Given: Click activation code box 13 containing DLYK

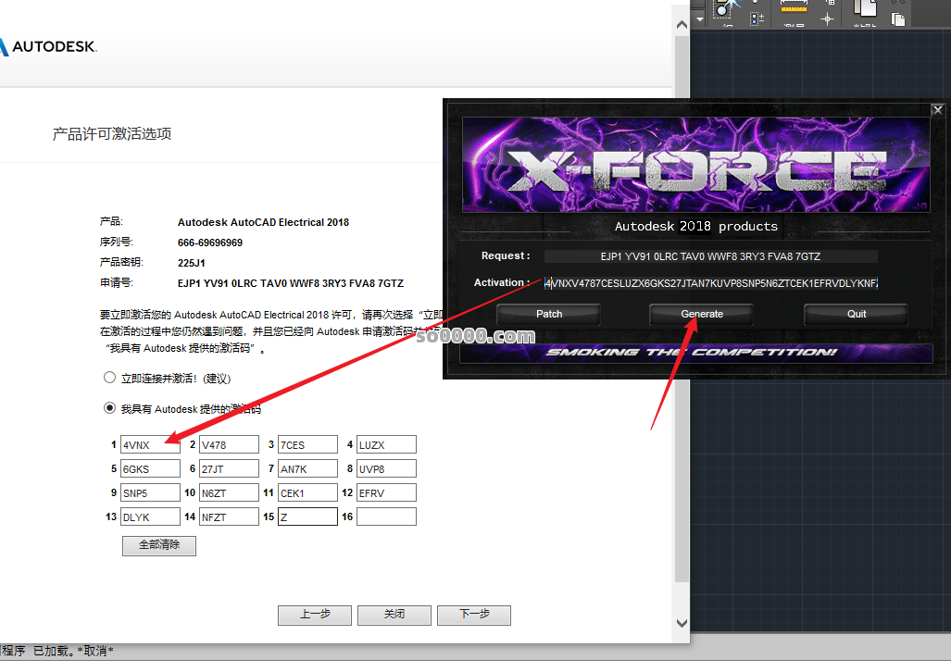Looking at the screenshot, I should tap(150, 516).
